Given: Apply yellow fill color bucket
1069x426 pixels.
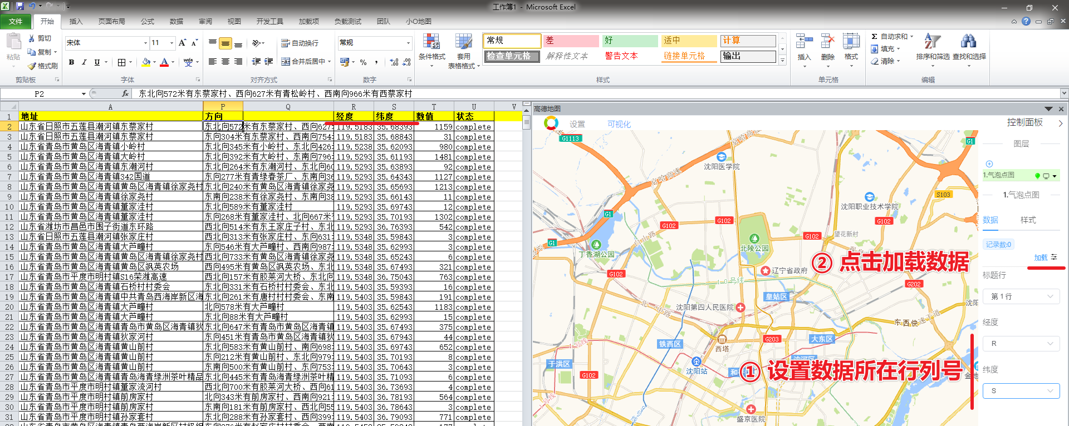Looking at the screenshot, I should click(146, 62).
